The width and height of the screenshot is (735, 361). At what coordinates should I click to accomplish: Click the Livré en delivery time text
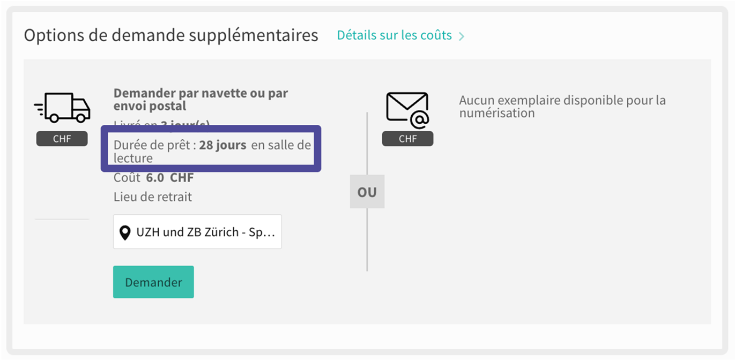(161, 124)
